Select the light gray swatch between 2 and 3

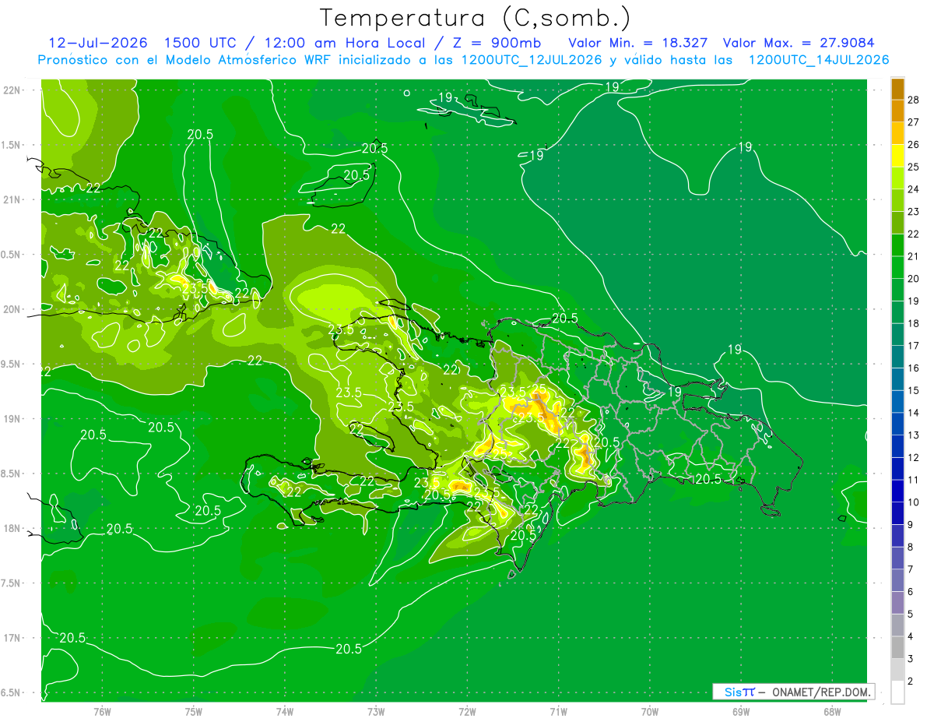[897, 670]
